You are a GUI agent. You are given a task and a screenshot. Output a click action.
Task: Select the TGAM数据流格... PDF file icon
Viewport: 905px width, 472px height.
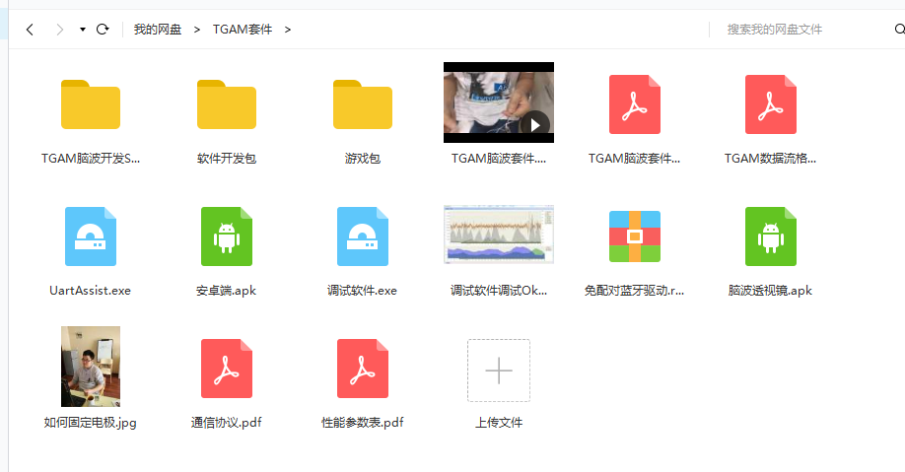pos(771,104)
